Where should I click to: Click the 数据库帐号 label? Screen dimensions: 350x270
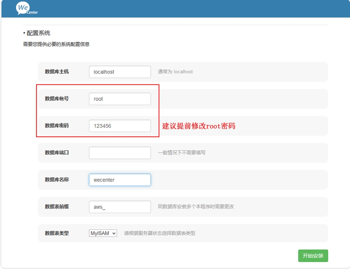(x=57, y=99)
